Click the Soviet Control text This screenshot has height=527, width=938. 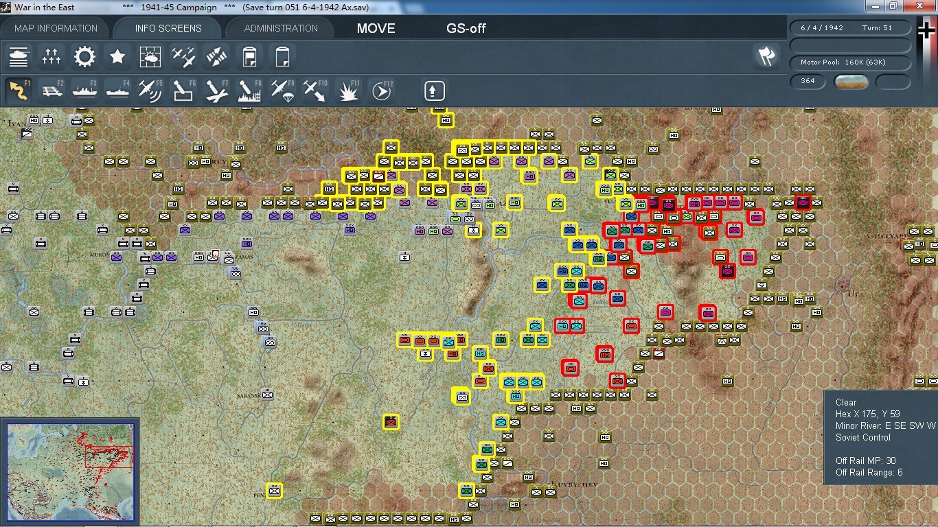pyautogui.click(x=863, y=437)
